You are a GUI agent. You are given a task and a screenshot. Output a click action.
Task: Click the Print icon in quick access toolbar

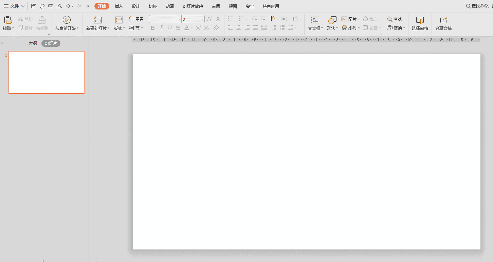pyautogui.click(x=51, y=6)
